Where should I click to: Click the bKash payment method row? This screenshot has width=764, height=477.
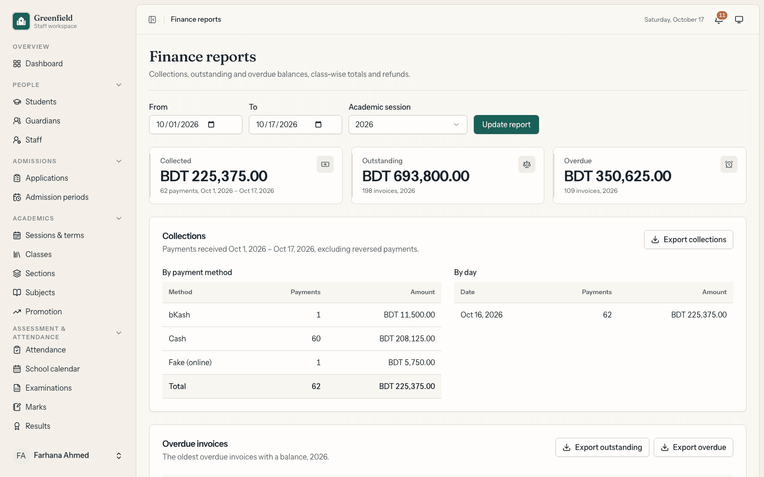click(301, 315)
